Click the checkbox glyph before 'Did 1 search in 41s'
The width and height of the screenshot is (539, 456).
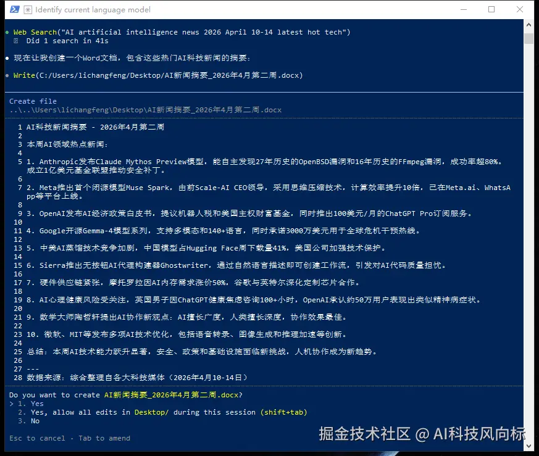[15, 40]
